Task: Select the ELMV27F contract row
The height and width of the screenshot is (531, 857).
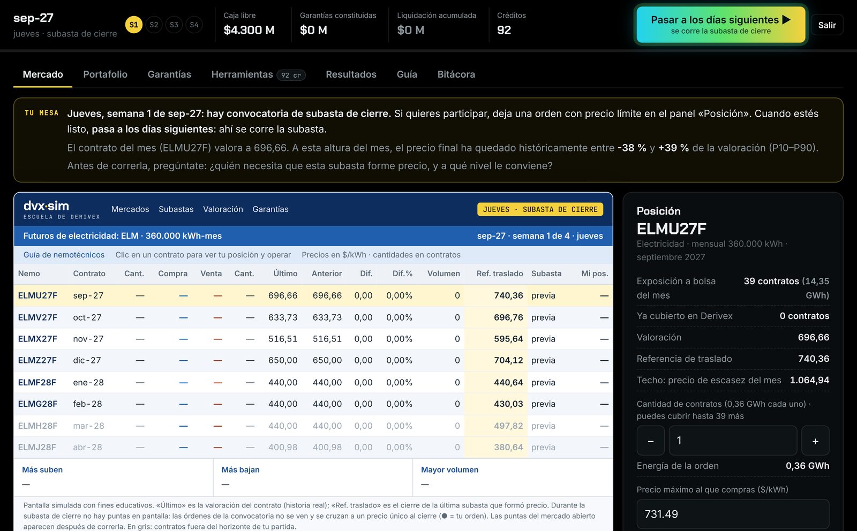Action: (x=313, y=317)
